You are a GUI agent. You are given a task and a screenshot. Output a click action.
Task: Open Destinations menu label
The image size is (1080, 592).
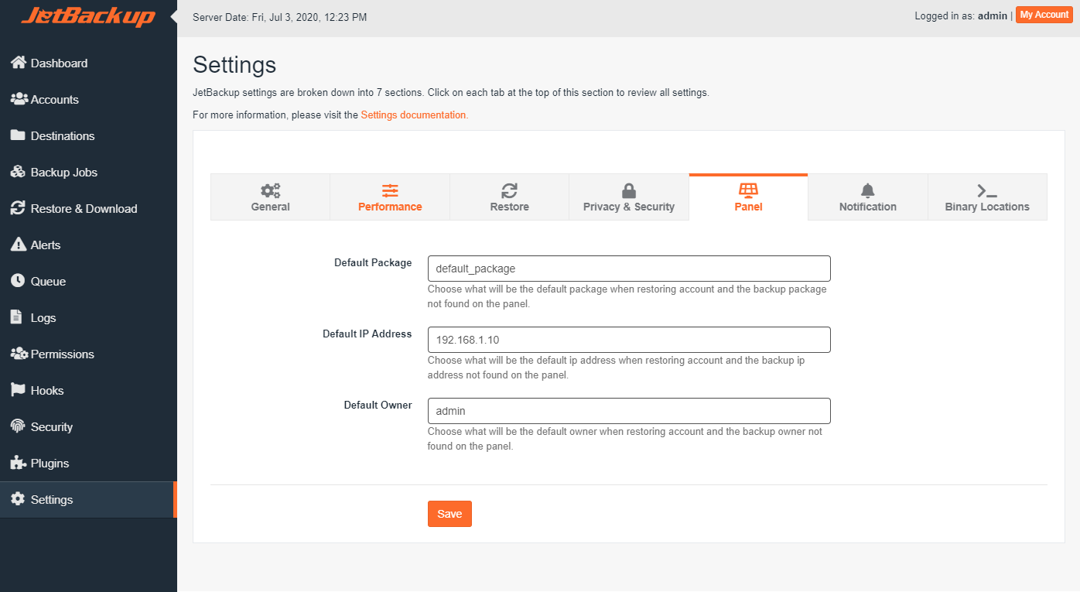click(x=63, y=135)
